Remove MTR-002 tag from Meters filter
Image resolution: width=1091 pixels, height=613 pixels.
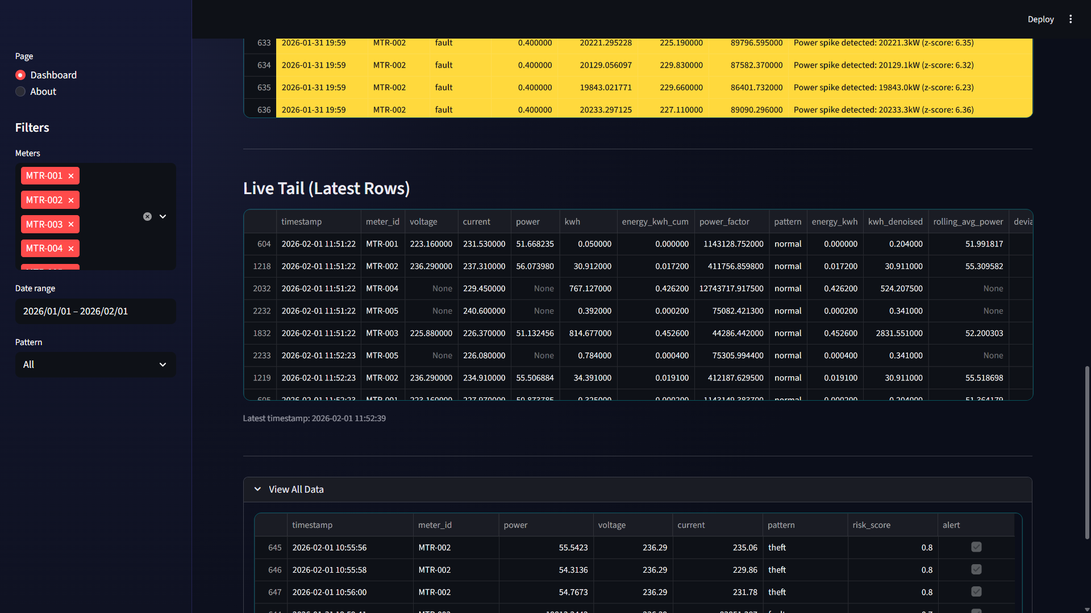[x=71, y=200]
